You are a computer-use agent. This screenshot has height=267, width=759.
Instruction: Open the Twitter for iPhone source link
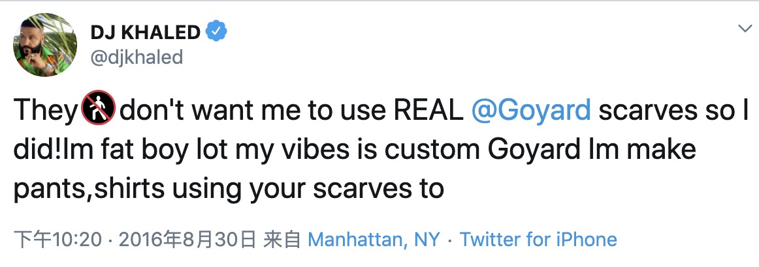click(538, 240)
